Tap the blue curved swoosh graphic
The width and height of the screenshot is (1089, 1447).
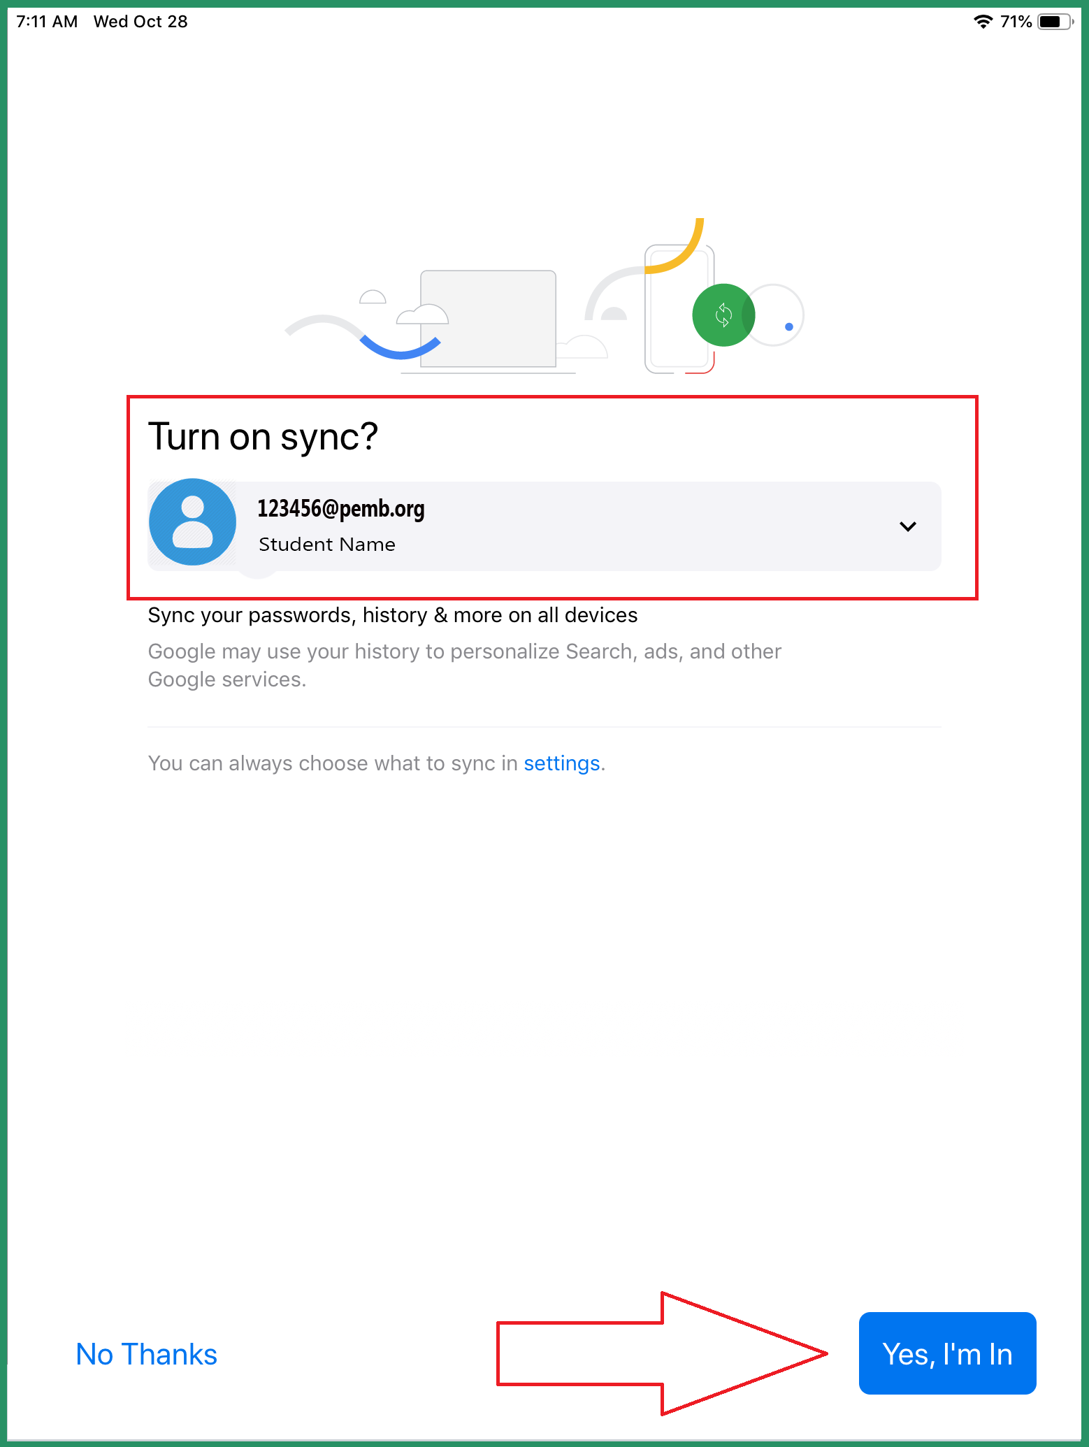coord(400,347)
